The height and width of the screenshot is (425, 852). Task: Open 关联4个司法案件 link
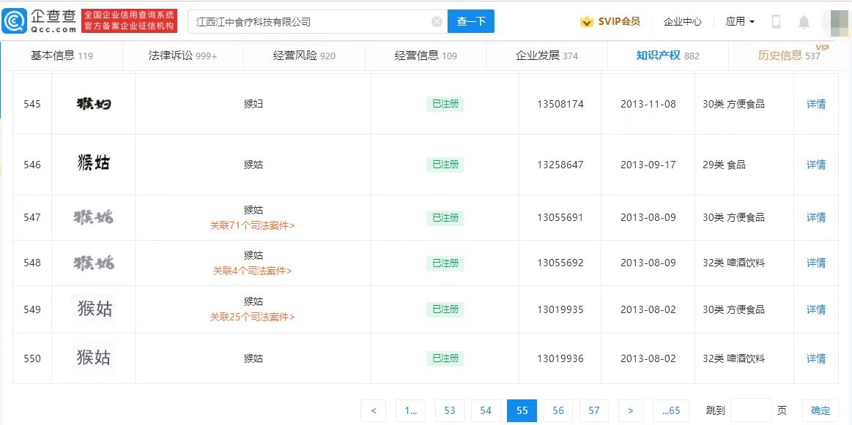point(253,271)
